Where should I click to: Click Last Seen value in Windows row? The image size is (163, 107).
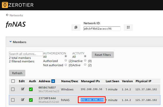pos(112,89)
